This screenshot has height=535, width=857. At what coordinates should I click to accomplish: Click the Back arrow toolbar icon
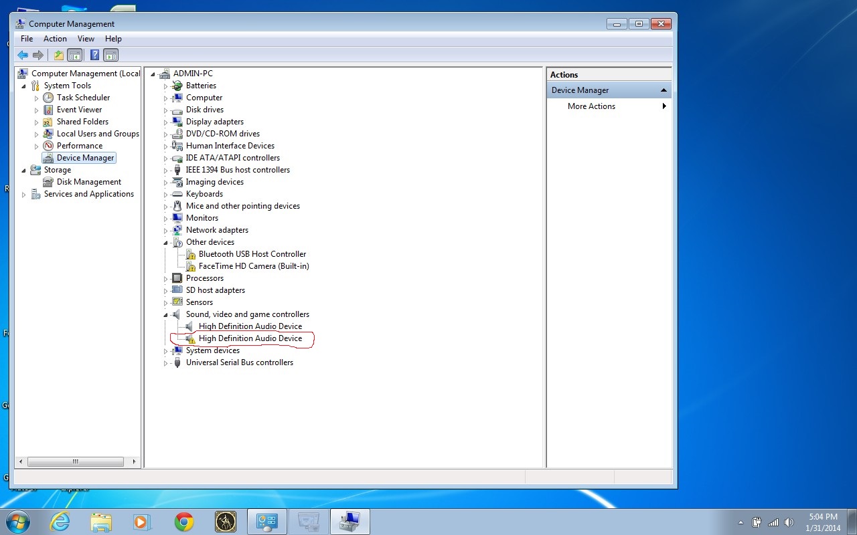coord(23,55)
